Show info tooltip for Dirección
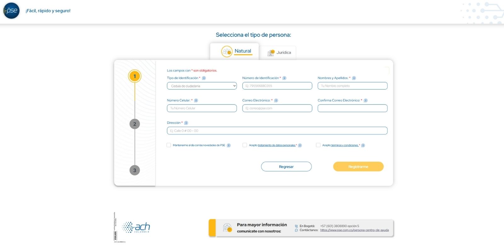Image resolution: width=504 pixels, height=252 pixels. 186,123
